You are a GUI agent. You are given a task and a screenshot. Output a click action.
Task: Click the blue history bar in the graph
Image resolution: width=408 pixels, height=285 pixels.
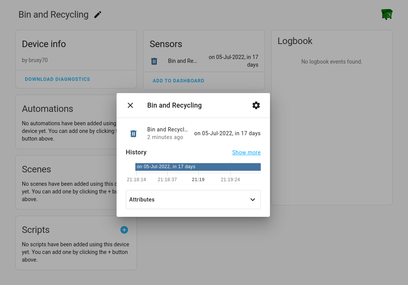(x=198, y=167)
